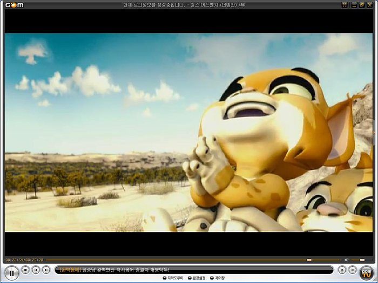Open GOM TV with the round button
Screen dimensions: 378x283
[x=366, y=273]
